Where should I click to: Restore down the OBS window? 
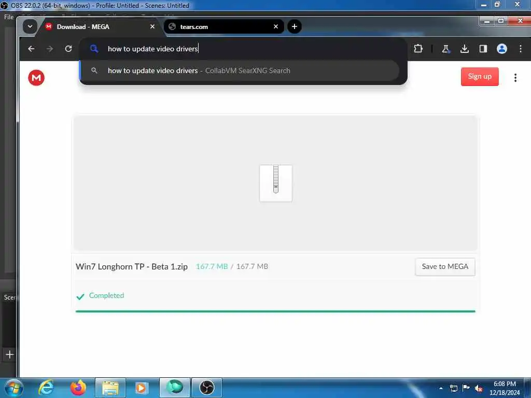[497, 4]
